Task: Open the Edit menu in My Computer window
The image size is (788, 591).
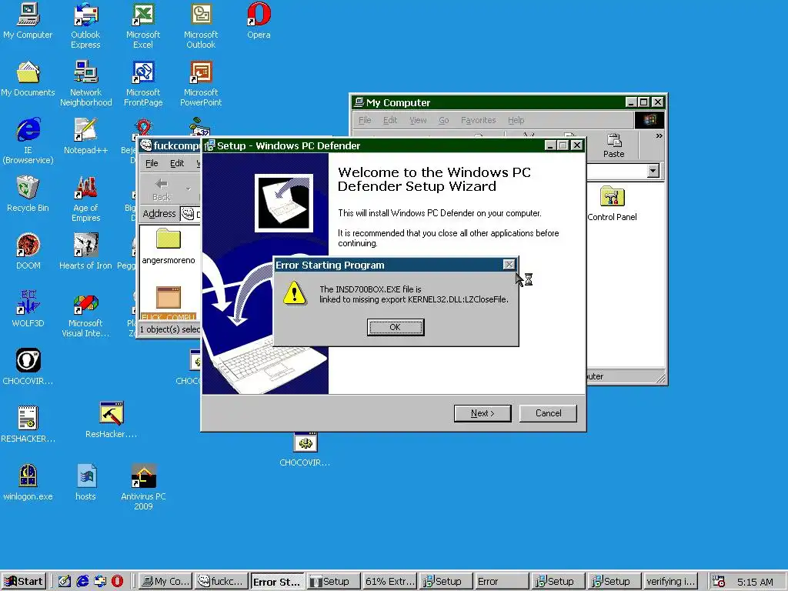Action: (x=390, y=120)
